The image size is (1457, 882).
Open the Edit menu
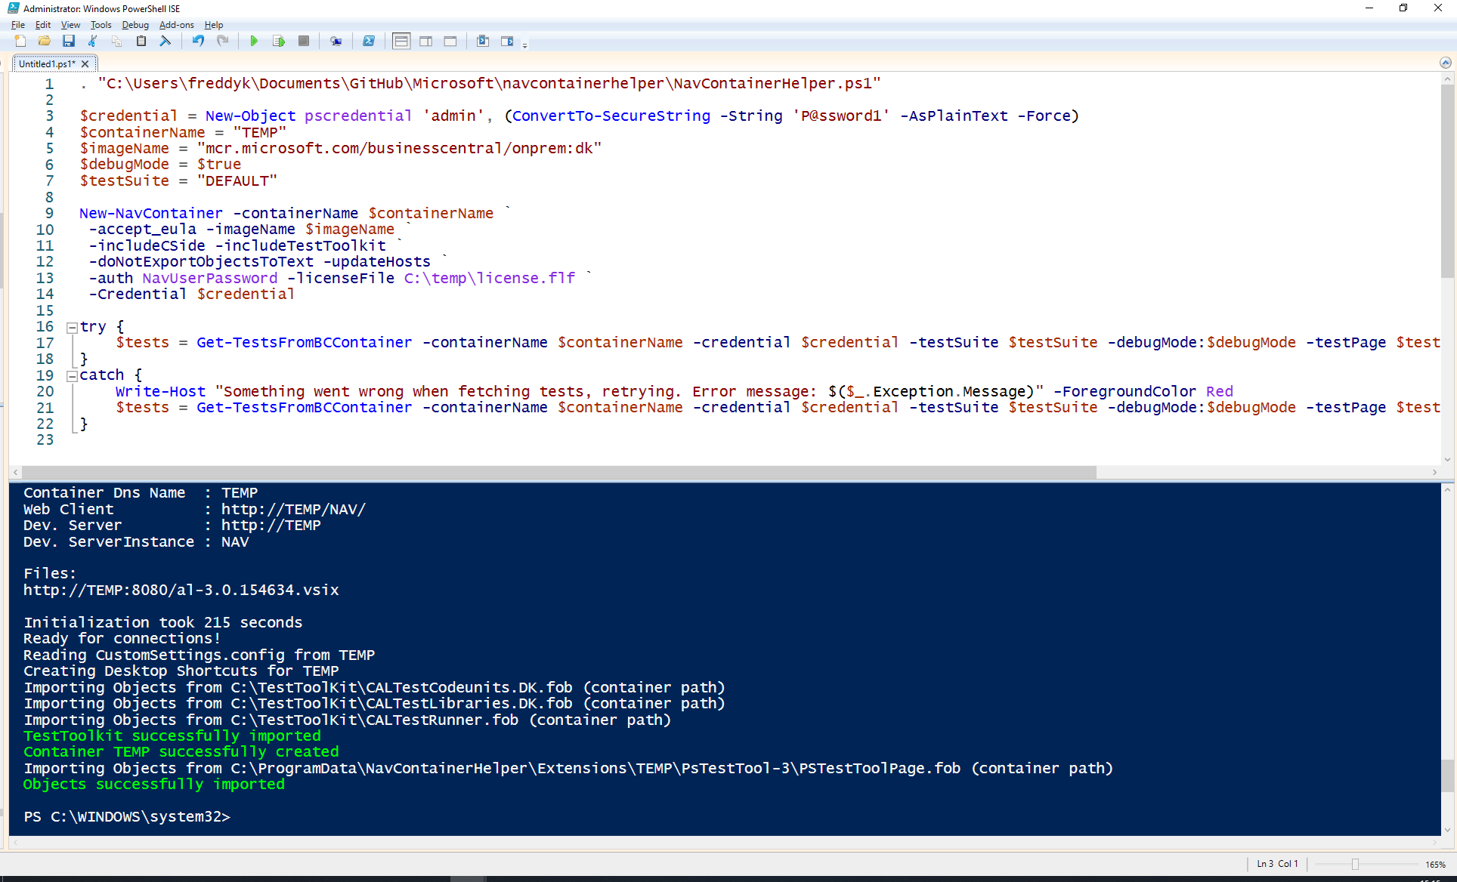tap(43, 25)
